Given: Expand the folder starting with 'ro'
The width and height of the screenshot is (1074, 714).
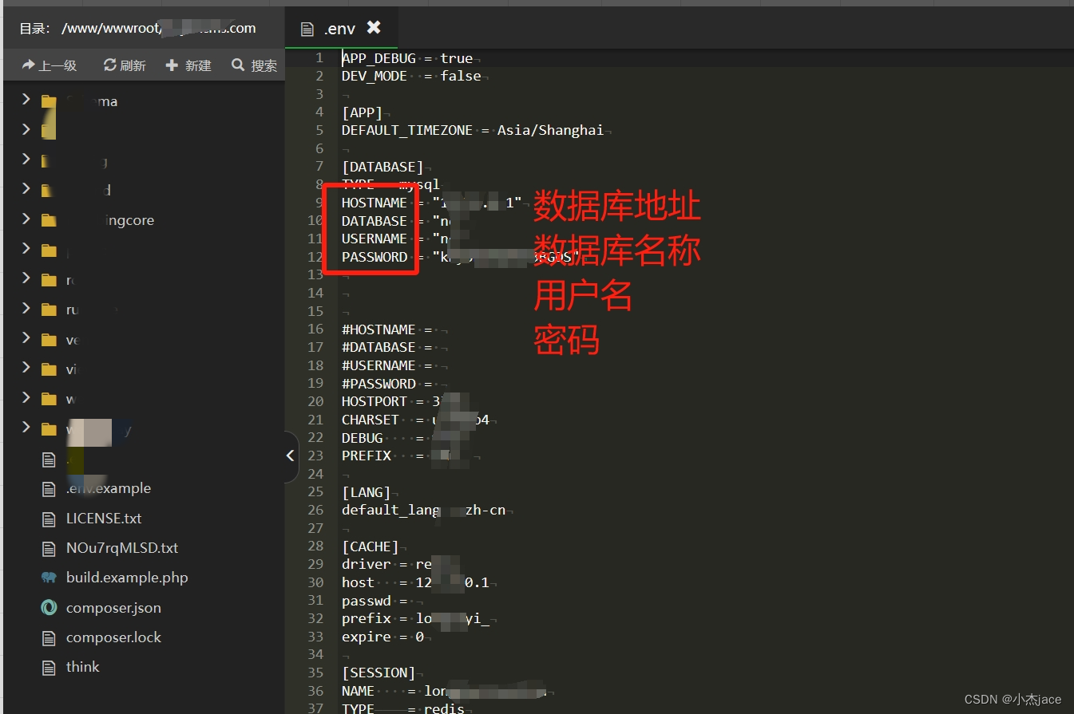Looking at the screenshot, I should [26, 278].
